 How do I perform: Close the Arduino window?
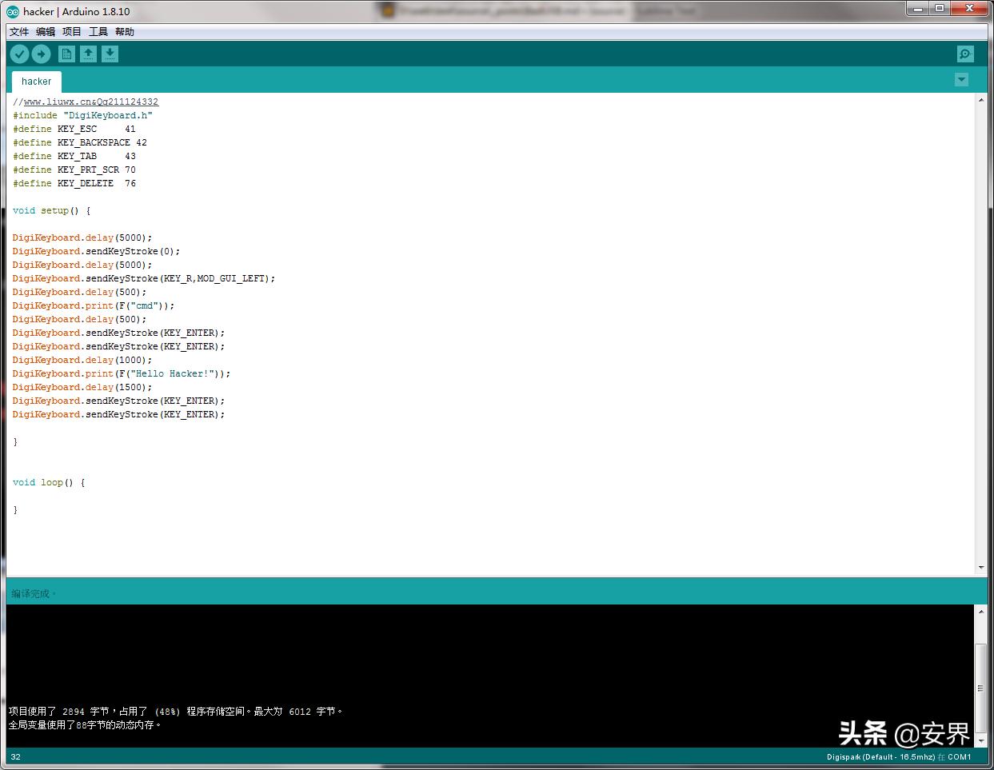969,8
